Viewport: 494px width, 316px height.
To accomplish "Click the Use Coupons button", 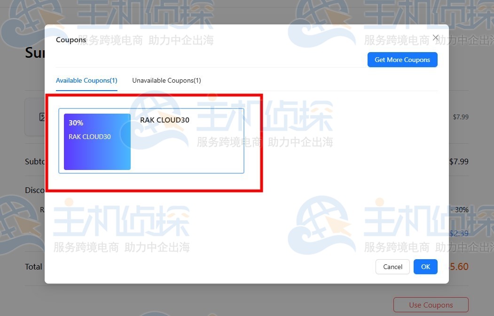I will pyautogui.click(x=430, y=305).
